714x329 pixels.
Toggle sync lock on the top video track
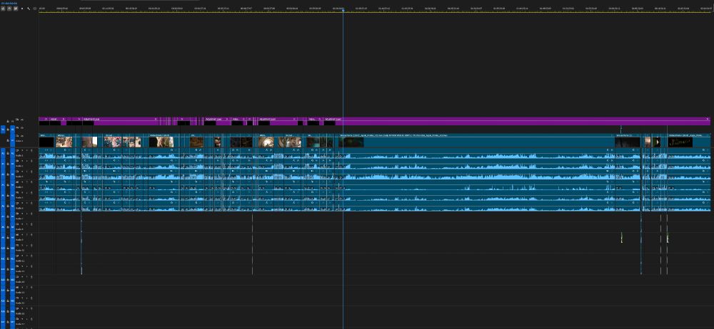[x=17, y=120]
